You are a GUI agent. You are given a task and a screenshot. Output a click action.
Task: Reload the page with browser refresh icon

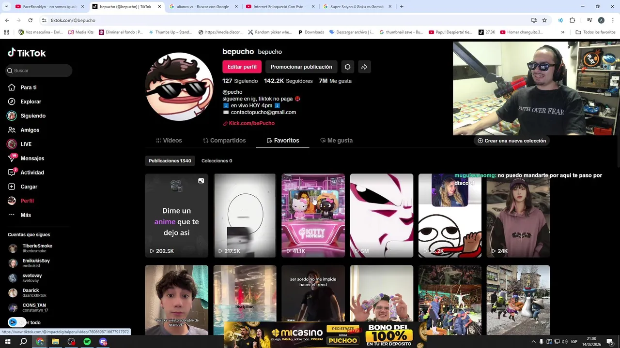tap(30, 20)
